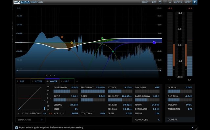Screen dimensions: 210x130
Task: Click the KNEE 0% value
Action: (76, 109)
